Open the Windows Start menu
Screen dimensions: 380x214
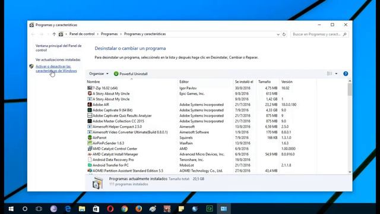[x=11, y=209]
